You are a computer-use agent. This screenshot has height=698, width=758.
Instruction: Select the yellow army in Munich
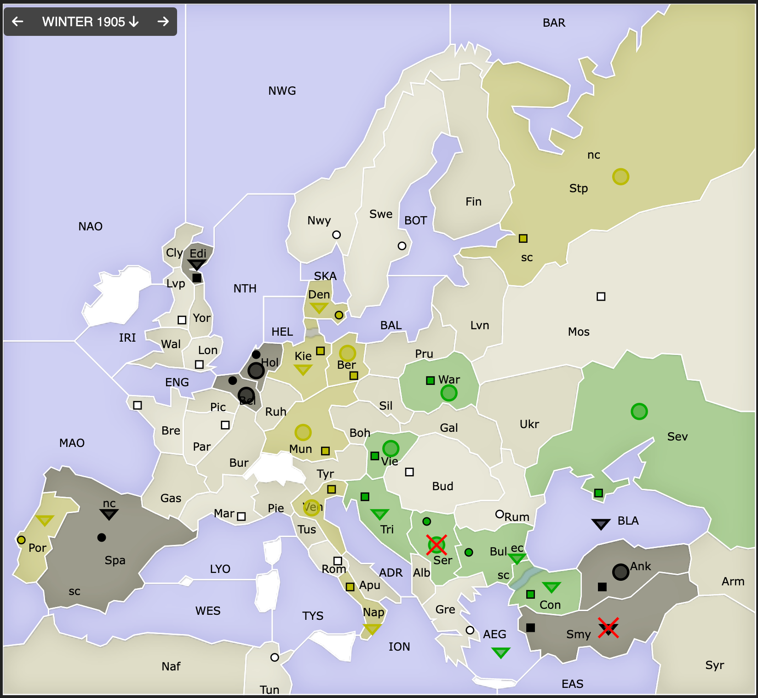[303, 433]
